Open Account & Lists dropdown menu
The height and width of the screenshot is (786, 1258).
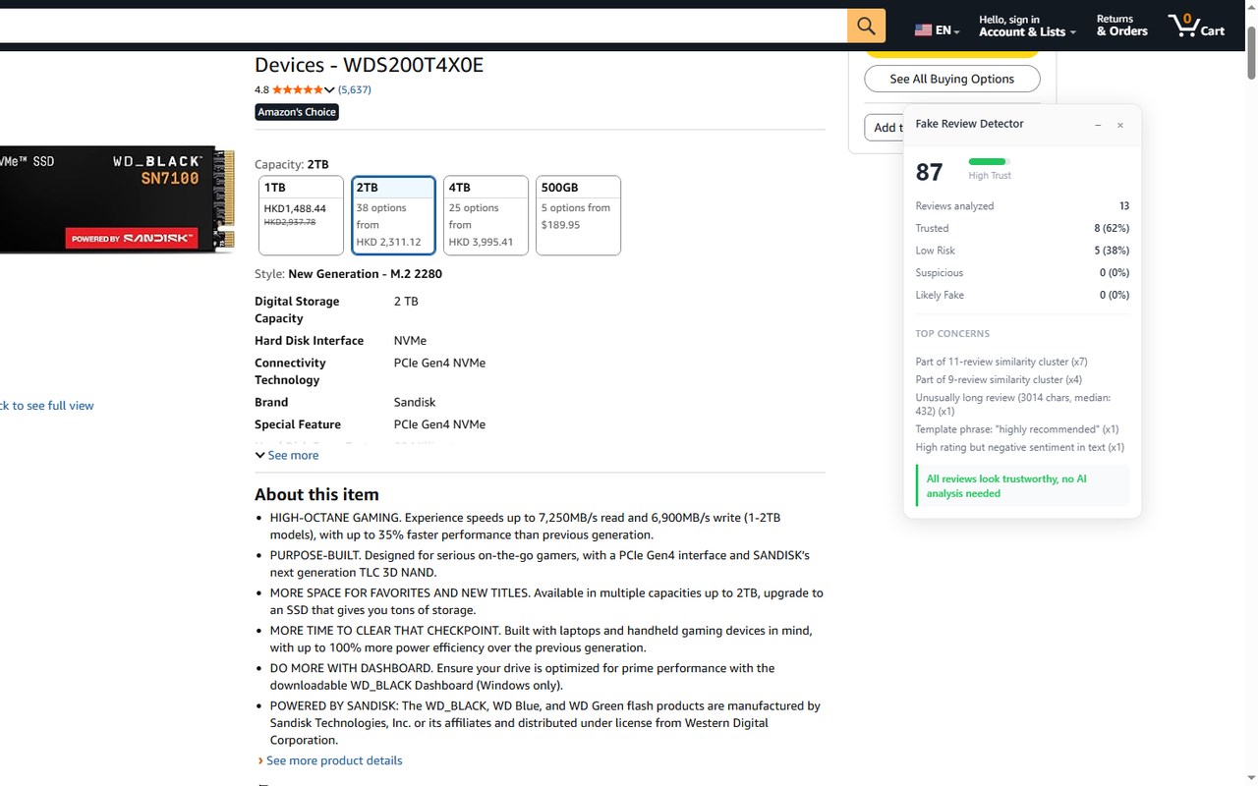point(1027,26)
